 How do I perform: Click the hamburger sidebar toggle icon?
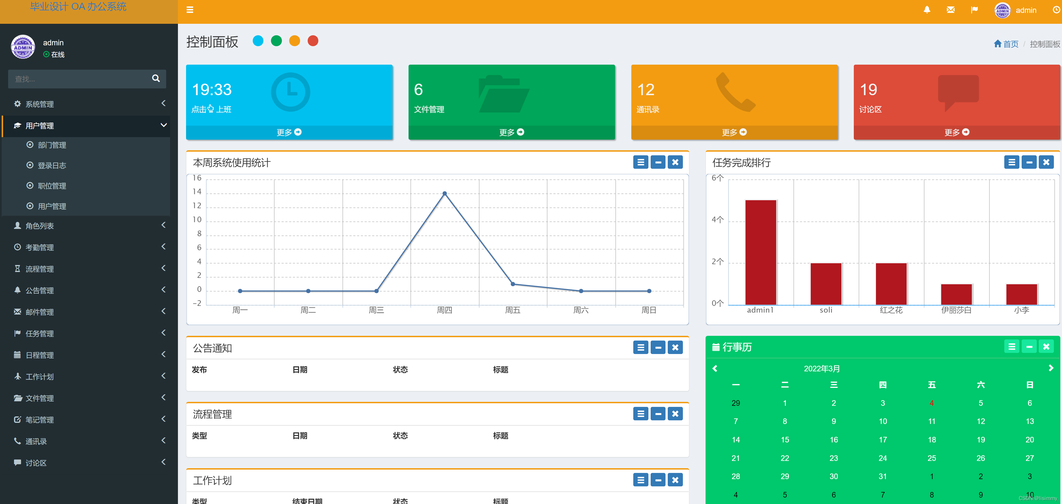(x=190, y=10)
